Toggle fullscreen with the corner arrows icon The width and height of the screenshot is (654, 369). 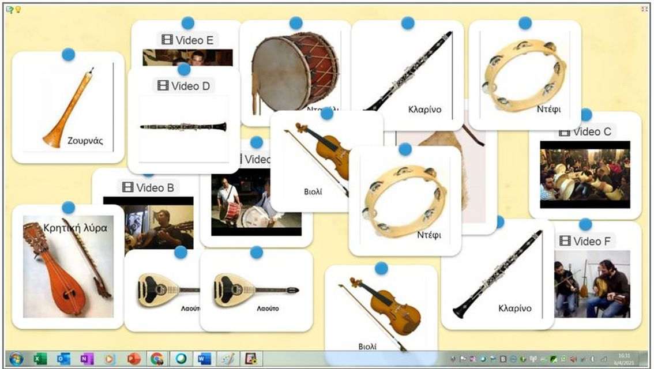pyautogui.click(x=644, y=9)
